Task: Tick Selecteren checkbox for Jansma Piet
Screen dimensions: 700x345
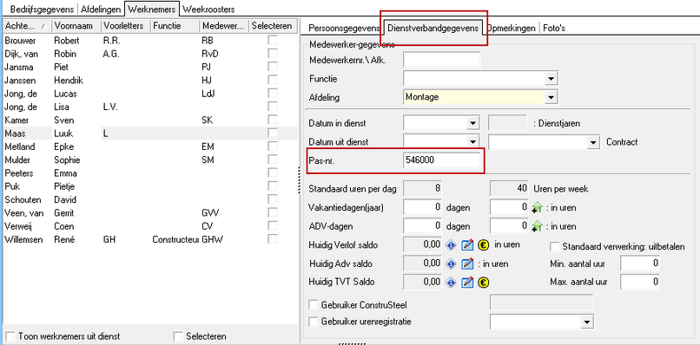Action: click(273, 68)
